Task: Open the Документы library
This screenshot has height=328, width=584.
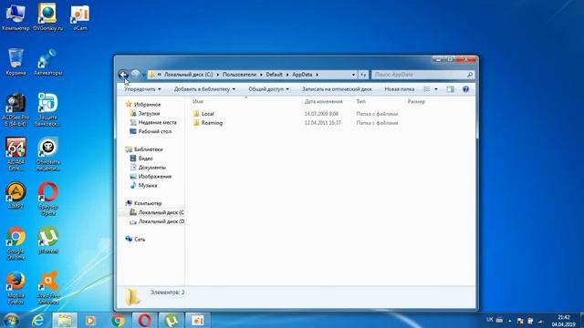Action: 152,168
